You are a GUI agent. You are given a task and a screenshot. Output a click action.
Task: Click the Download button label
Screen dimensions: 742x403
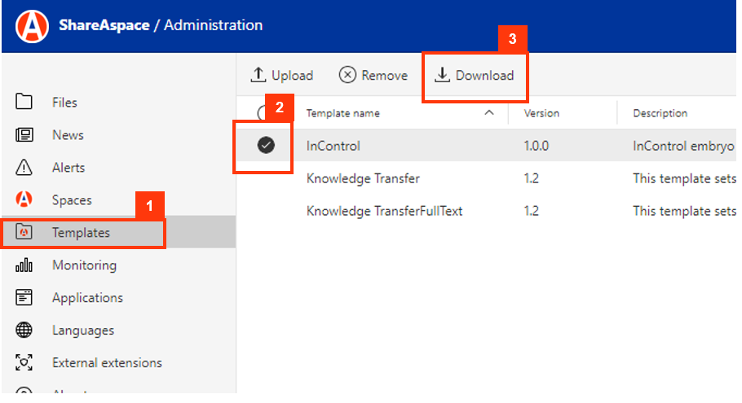pyautogui.click(x=484, y=76)
